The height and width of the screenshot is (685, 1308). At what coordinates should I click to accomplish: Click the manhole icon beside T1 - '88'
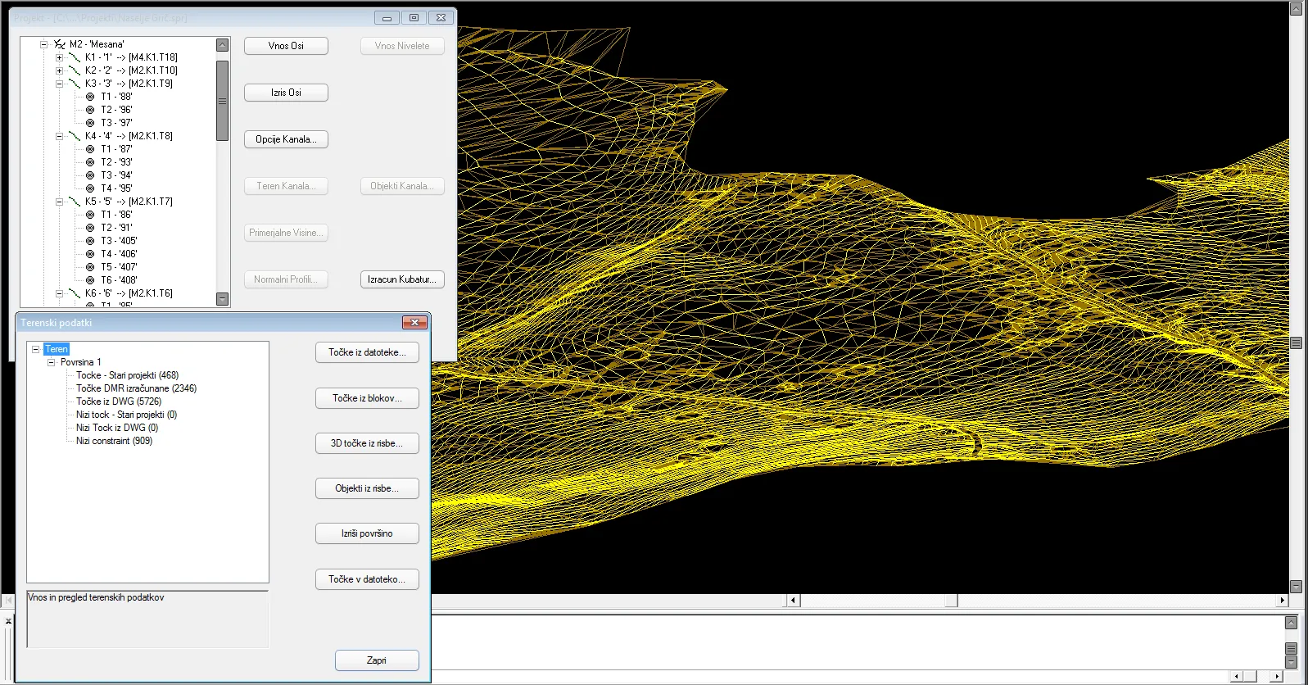(x=90, y=97)
